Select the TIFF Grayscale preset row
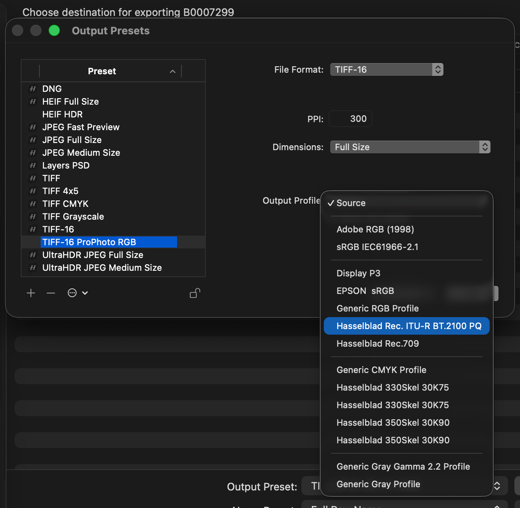This screenshot has height=508, width=520. tap(73, 216)
